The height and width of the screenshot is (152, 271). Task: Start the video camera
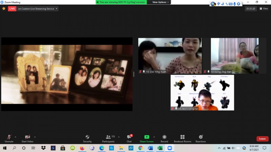[x=27, y=138]
